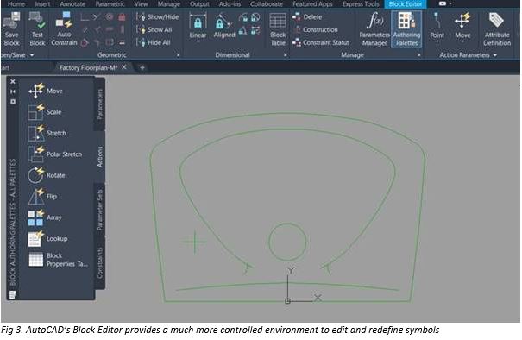The height and width of the screenshot is (340, 522).
Task: Switch to the Home ribbon tab
Action: coord(16,4)
